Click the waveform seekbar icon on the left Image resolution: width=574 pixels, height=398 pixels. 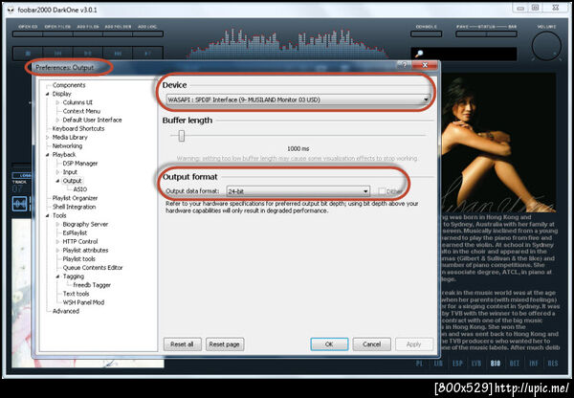pyautogui.click(x=20, y=204)
